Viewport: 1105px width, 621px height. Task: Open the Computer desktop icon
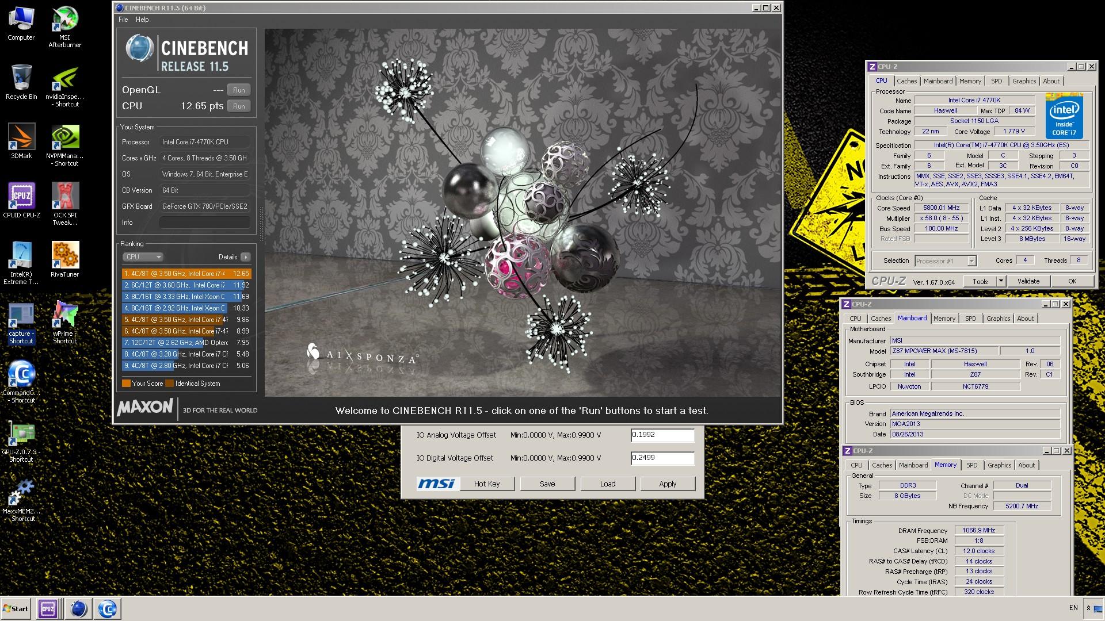click(x=21, y=24)
